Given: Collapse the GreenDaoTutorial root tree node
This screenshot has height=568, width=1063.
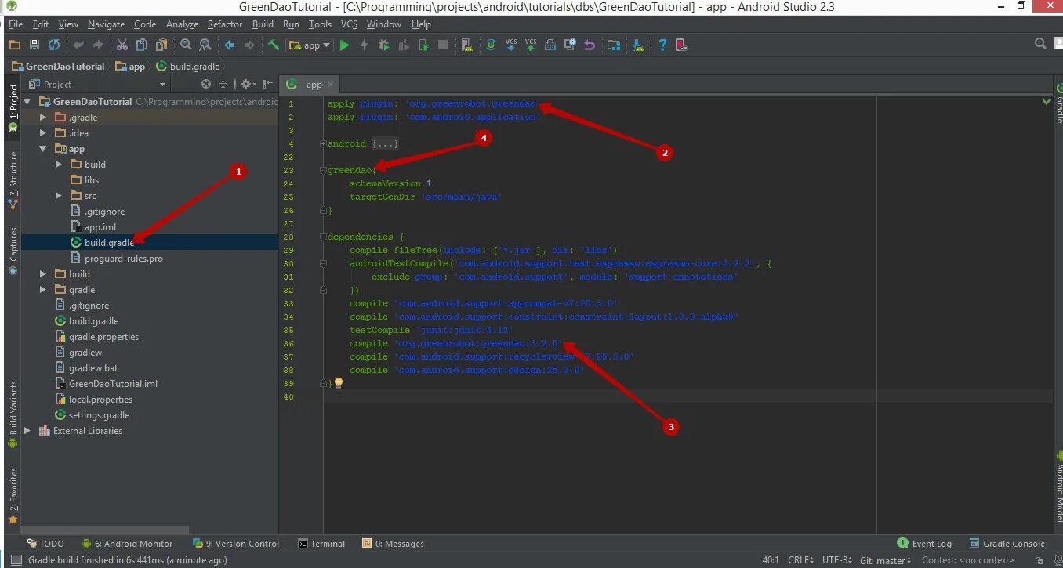Looking at the screenshot, I should coord(28,102).
